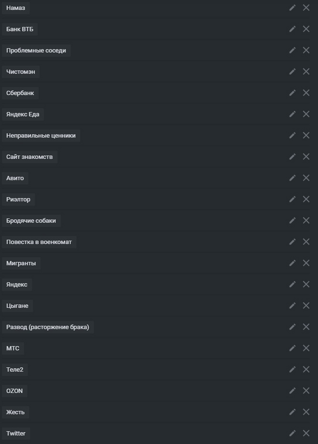Remove the Цыгане tag
The image size is (318, 444).
[306, 306]
